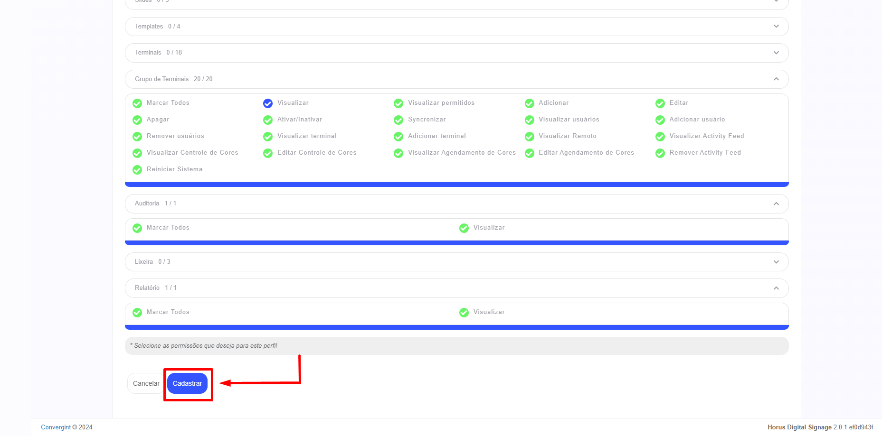This screenshot has width=882, height=436.
Task: Open the Convergint footer link
Action: click(x=56, y=427)
